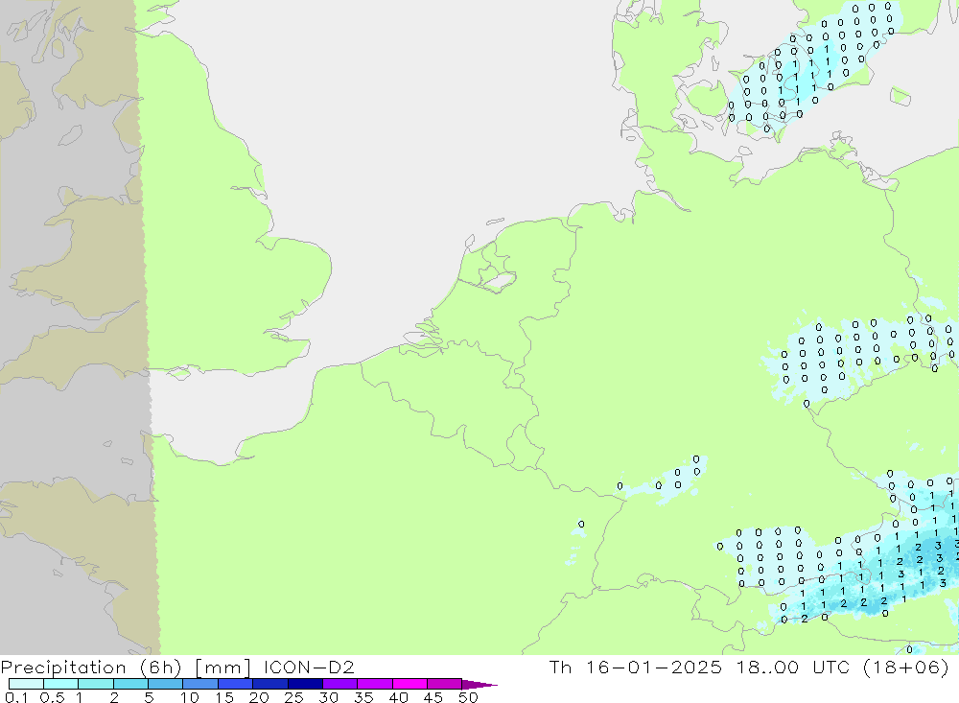Image resolution: width=959 pixels, height=703 pixels.
Task: Select the 5–10 mm legend color swatch
Action: point(166,684)
